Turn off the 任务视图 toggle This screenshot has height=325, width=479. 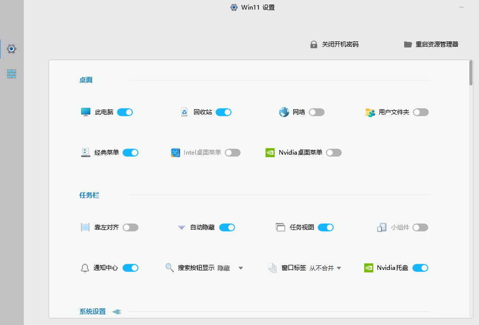(x=326, y=227)
